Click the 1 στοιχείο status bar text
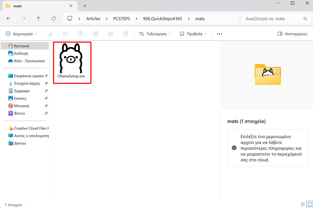Screen dimensions: 313x208 (x=13, y=205)
